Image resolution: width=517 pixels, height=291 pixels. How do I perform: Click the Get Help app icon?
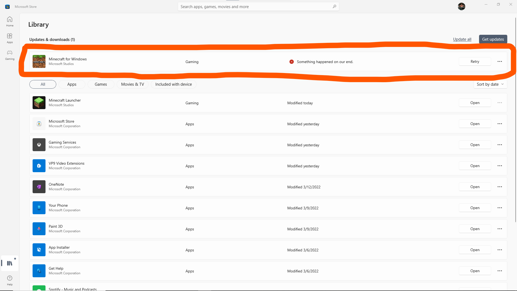pos(39,271)
